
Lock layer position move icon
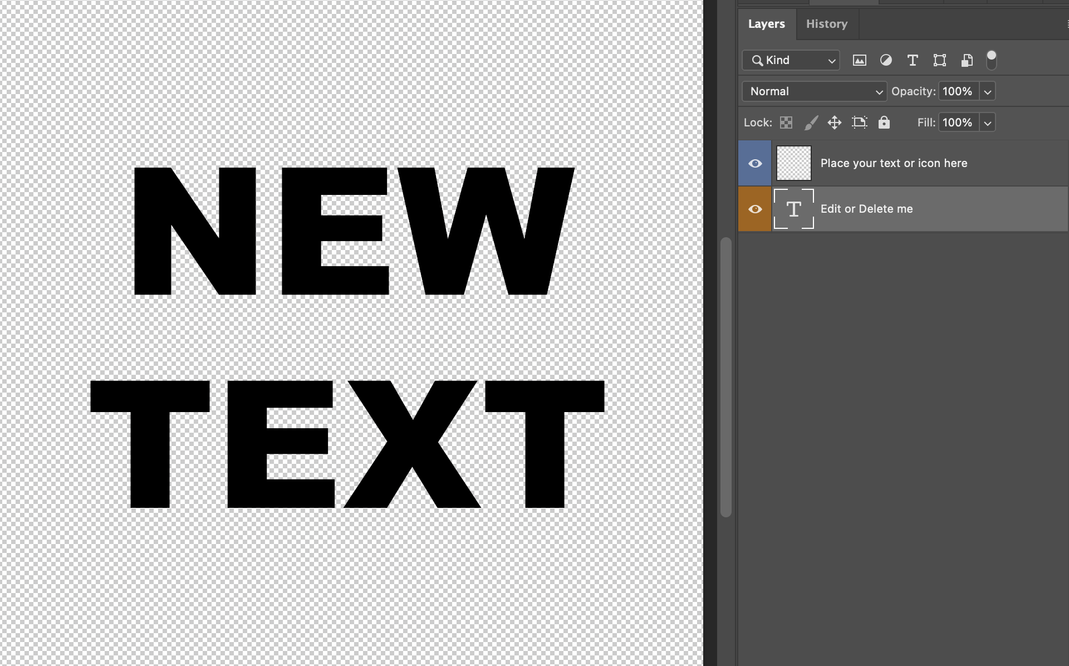[x=834, y=123]
